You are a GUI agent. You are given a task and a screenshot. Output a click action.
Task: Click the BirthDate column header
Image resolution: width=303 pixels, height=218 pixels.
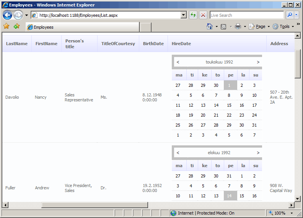tap(153, 44)
